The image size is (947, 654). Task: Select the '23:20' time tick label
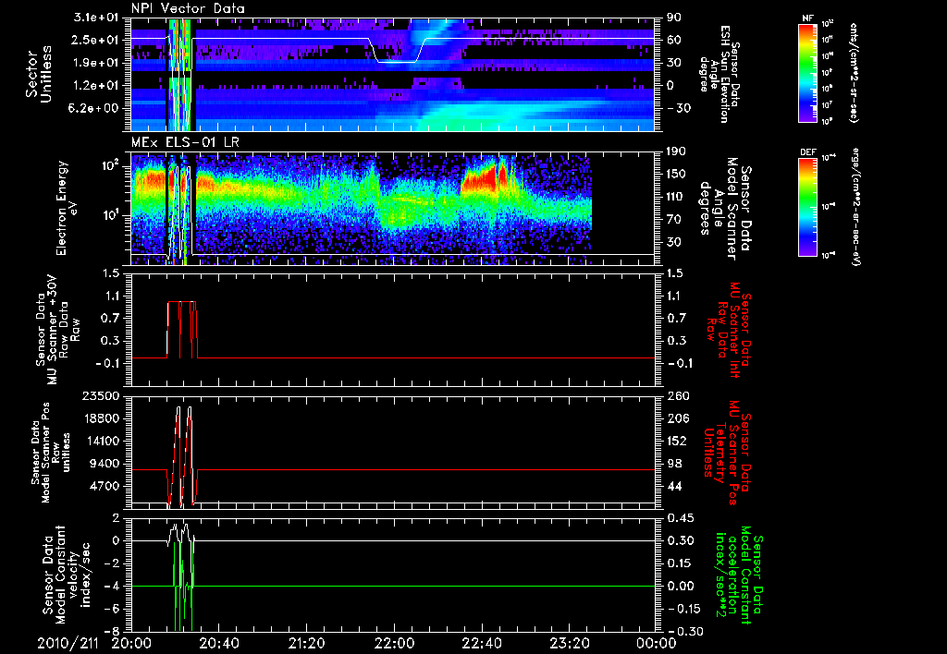(x=570, y=643)
